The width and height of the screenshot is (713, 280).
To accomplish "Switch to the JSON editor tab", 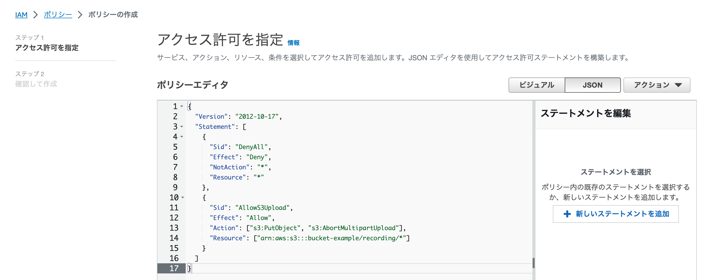I will point(593,85).
